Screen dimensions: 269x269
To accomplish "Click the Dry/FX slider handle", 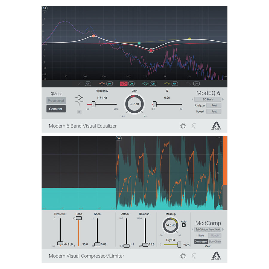I will click(x=179, y=244).
